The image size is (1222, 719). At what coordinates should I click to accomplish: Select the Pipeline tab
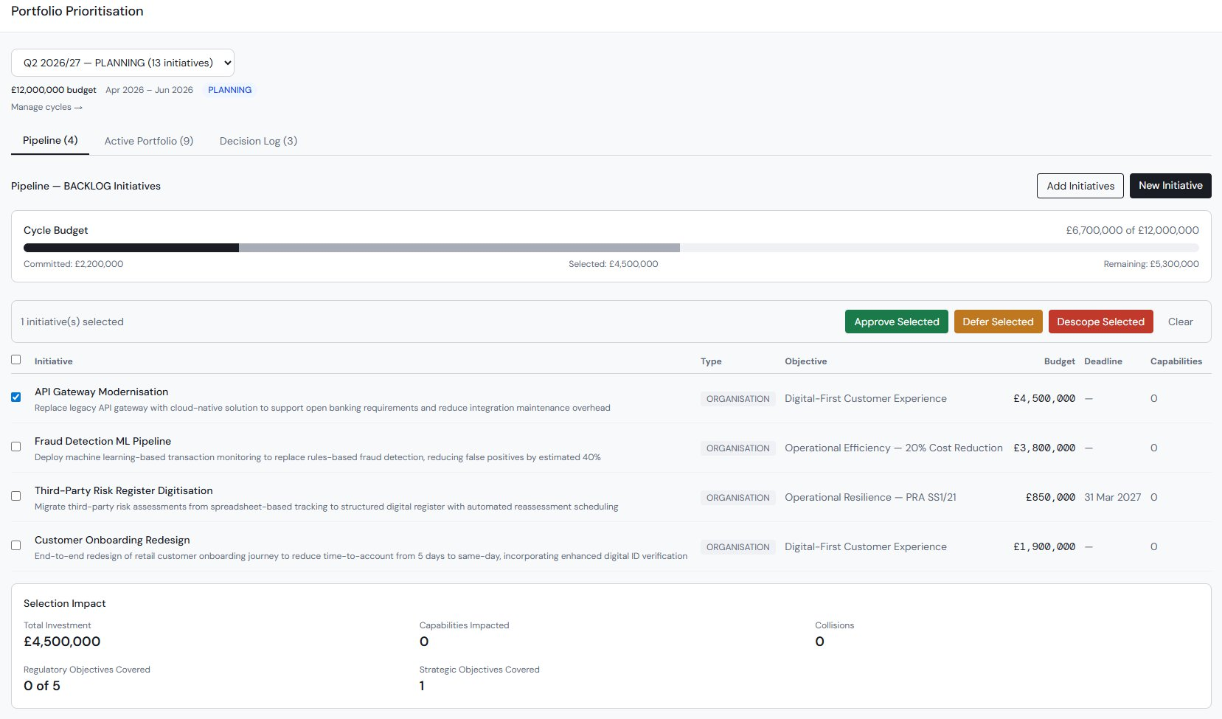point(49,140)
